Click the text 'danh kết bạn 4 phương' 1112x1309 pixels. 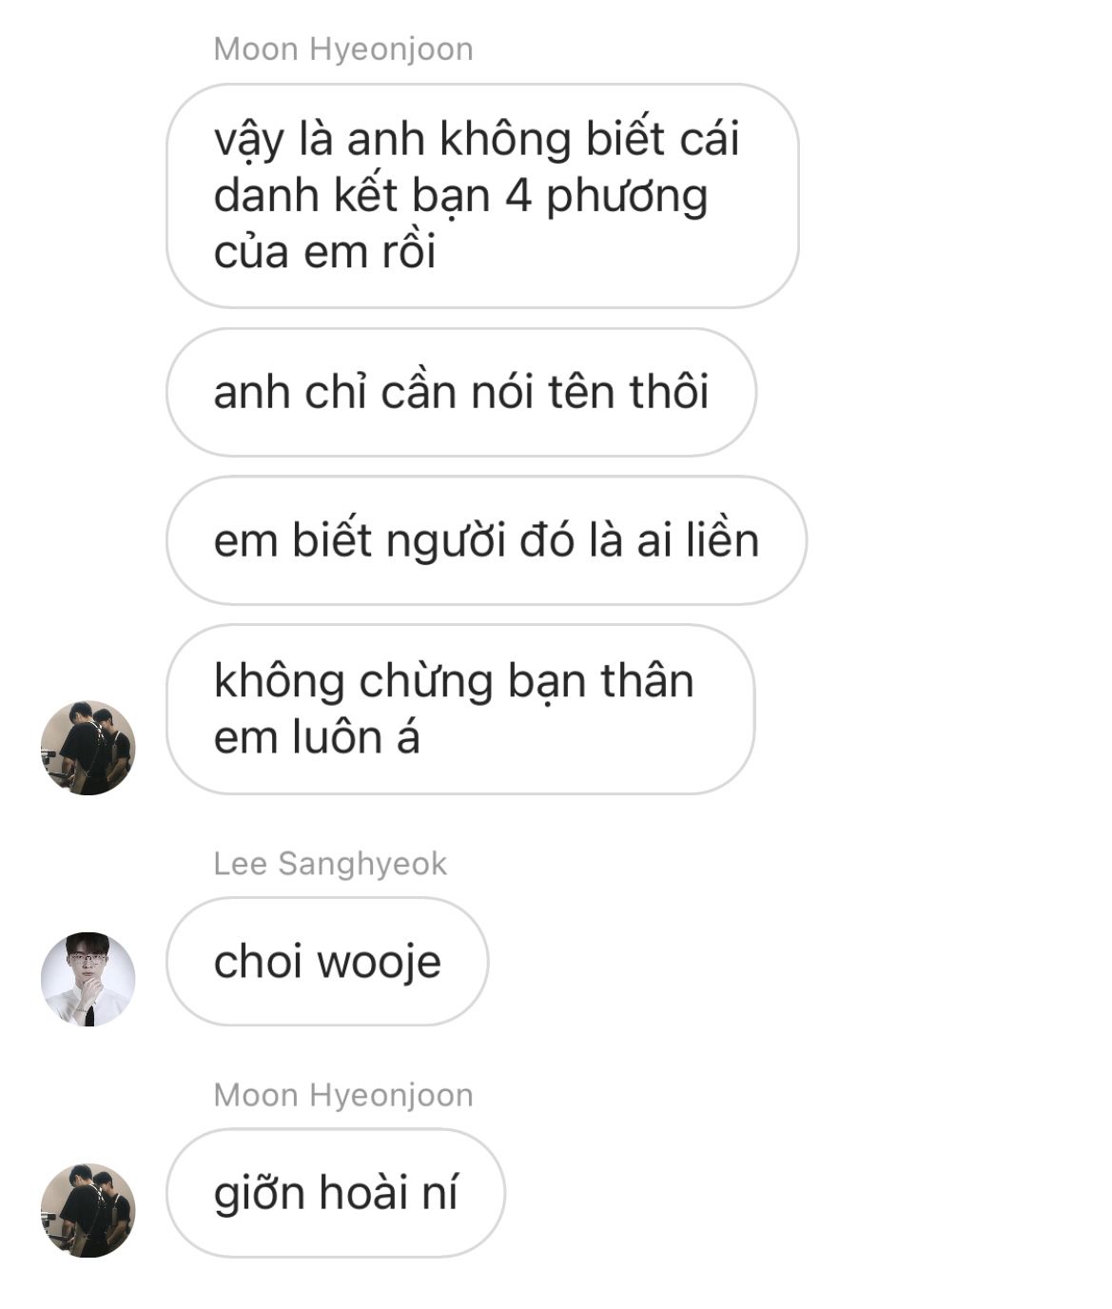[x=461, y=196]
